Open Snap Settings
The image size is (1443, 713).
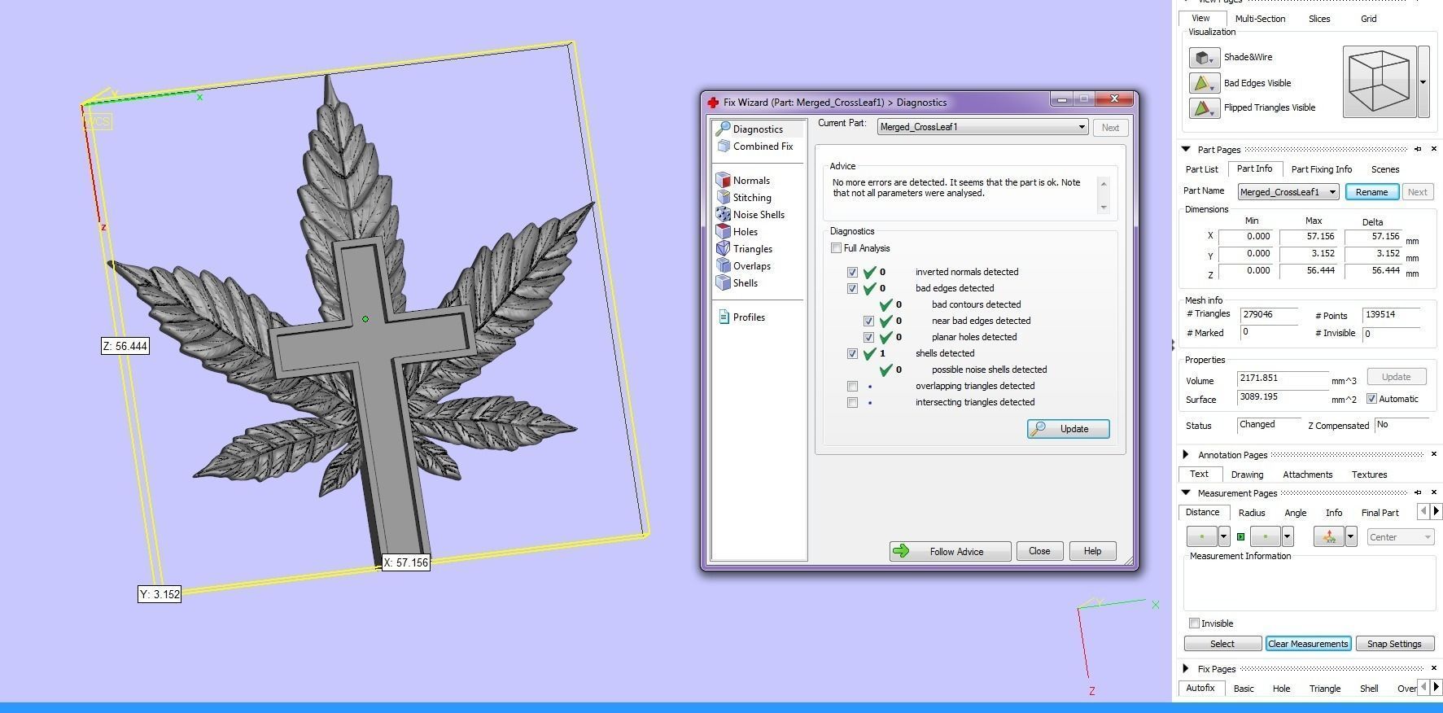pos(1394,644)
